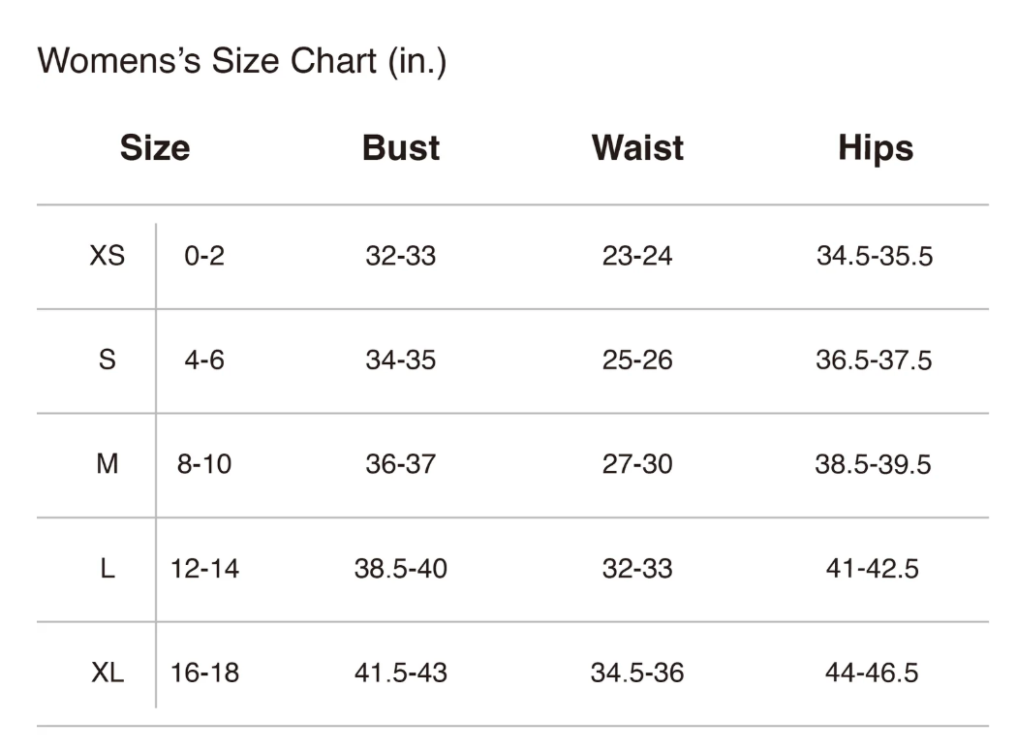1017x752 pixels.
Task: Click the Size column header
Action: click(155, 148)
